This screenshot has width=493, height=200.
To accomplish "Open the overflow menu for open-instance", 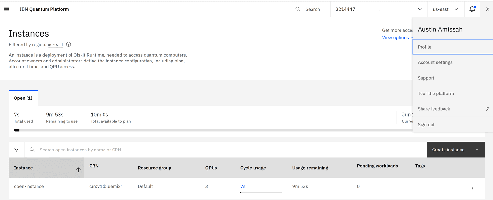I will coord(472,188).
